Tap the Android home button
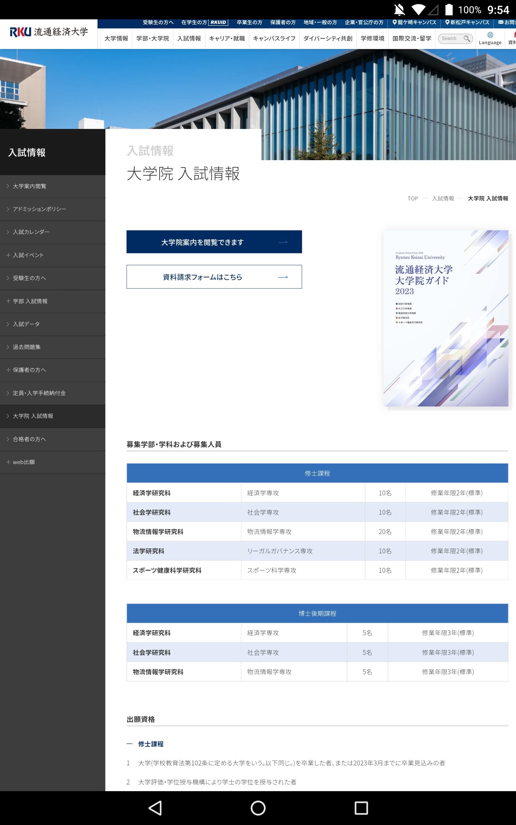Screen dimensions: 516x825 coord(258,808)
